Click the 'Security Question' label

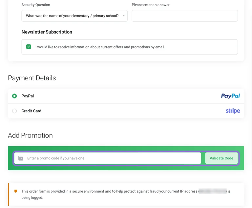tap(36, 5)
